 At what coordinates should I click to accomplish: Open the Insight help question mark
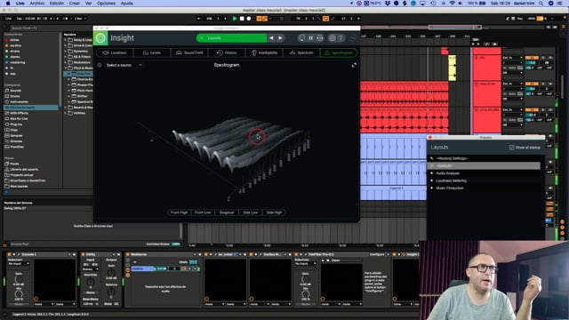click(x=341, y=37)
